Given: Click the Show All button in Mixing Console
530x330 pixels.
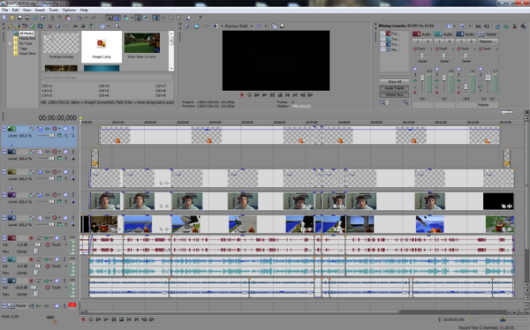Looking at the screenshot, I should [x=394, y=81].
